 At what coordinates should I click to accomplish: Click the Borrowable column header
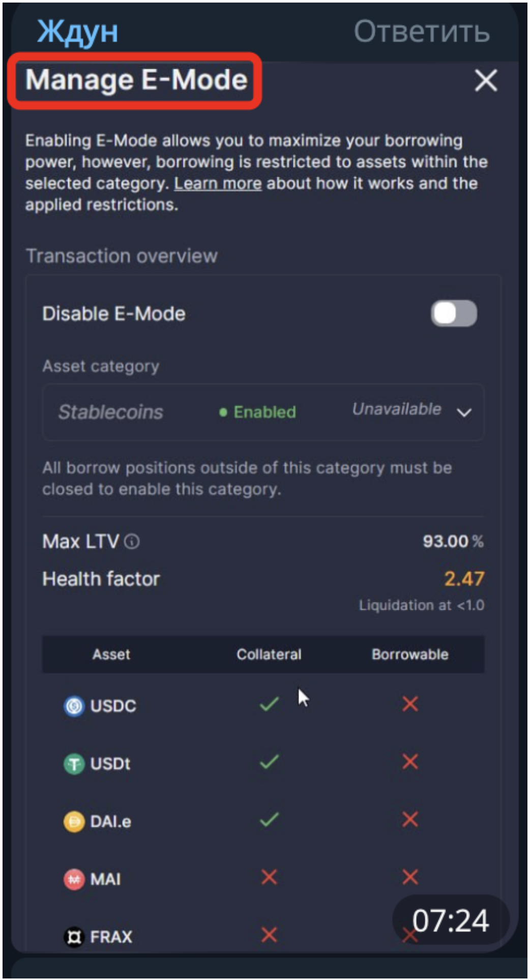pos(410,655)
